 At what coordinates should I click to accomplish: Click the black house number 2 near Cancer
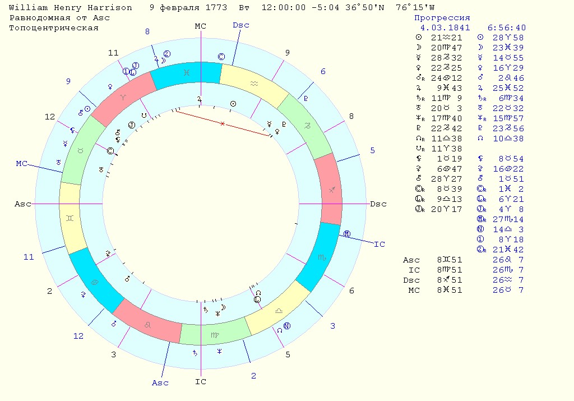pyautogui.click(x=49, y=291)
